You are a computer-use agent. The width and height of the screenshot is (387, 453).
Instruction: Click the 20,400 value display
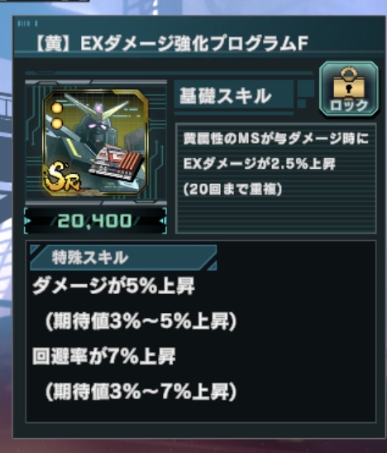click(x=95, y=221)
